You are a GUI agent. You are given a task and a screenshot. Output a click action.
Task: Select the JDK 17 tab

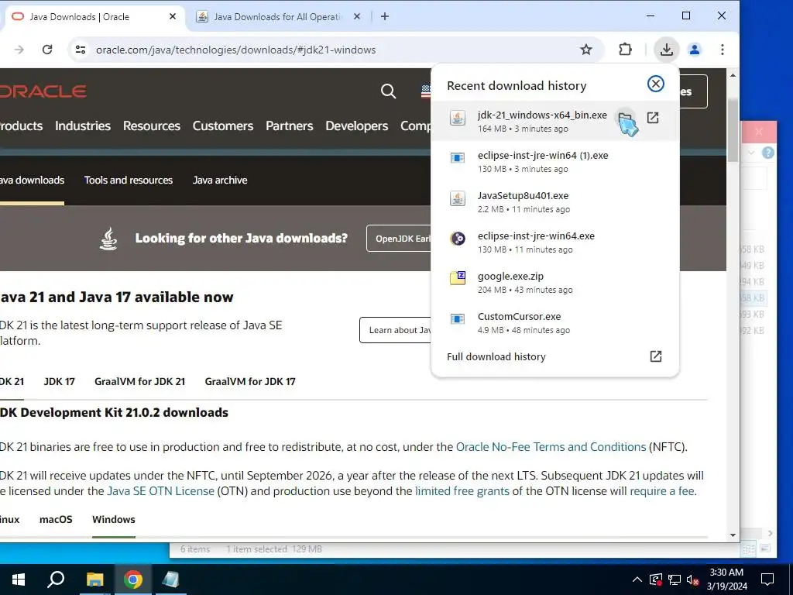click(59, 381)
